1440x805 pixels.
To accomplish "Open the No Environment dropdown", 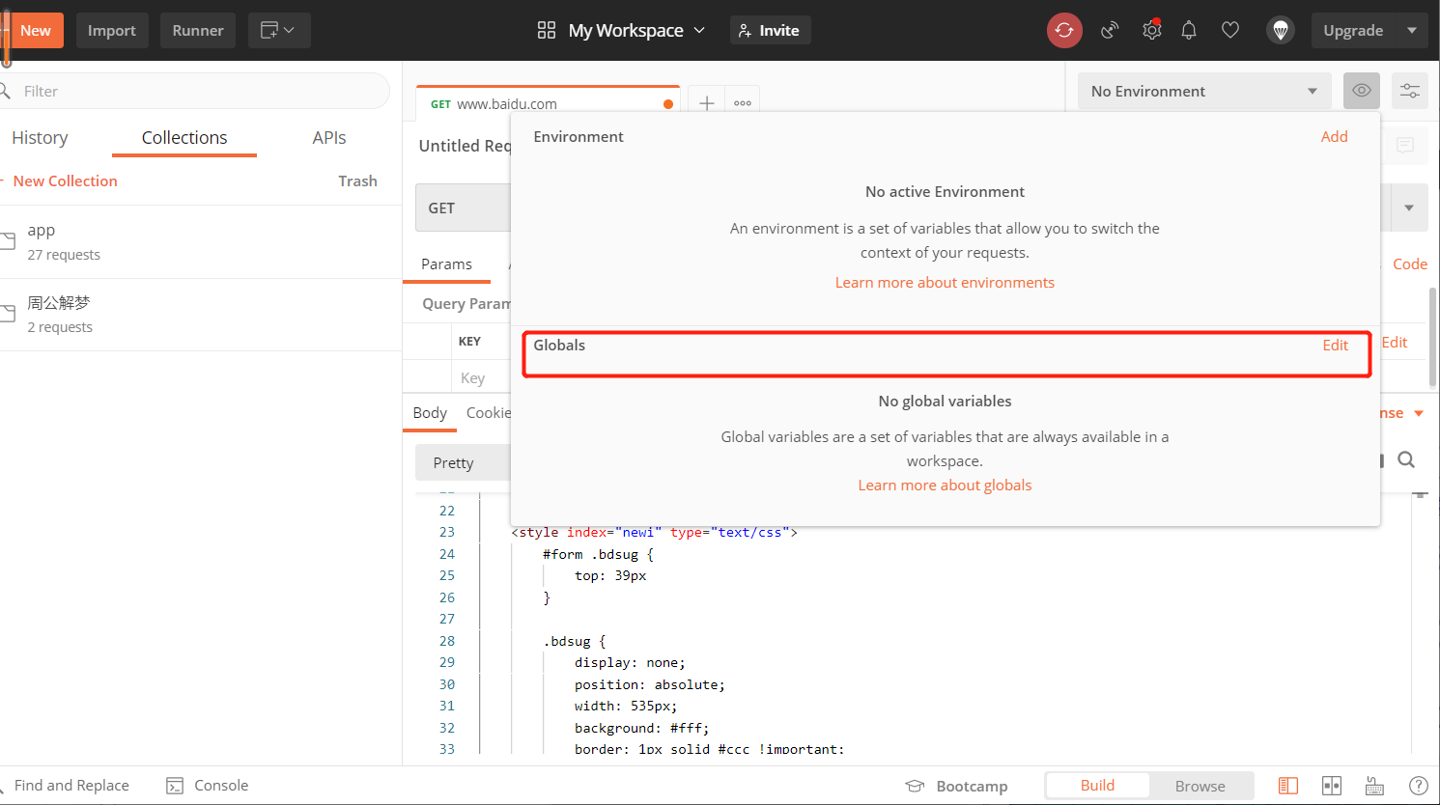I will click(1204, 91).
